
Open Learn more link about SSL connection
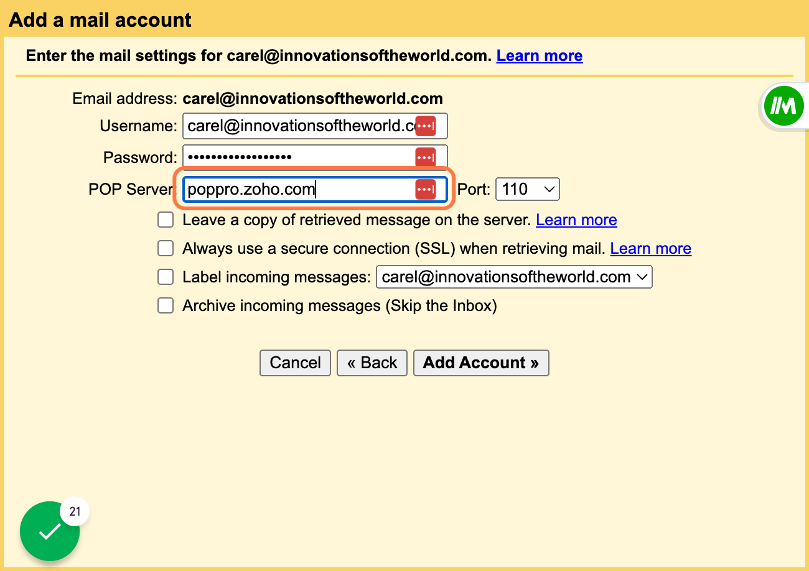[651, 249]
